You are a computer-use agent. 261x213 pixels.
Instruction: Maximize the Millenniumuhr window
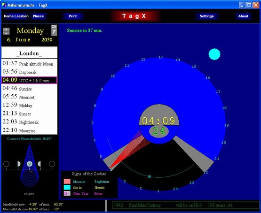pyautogui.click(x=249, y=5)
